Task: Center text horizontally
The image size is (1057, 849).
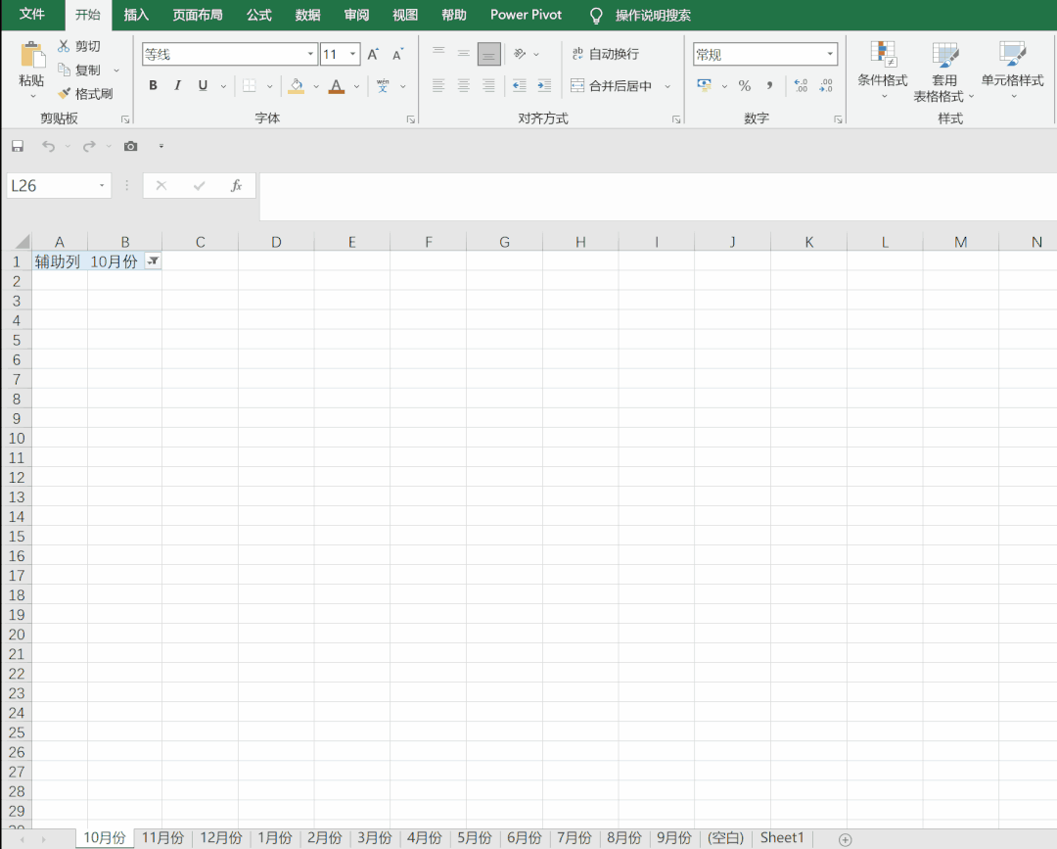Action: (x=464, y=85)
